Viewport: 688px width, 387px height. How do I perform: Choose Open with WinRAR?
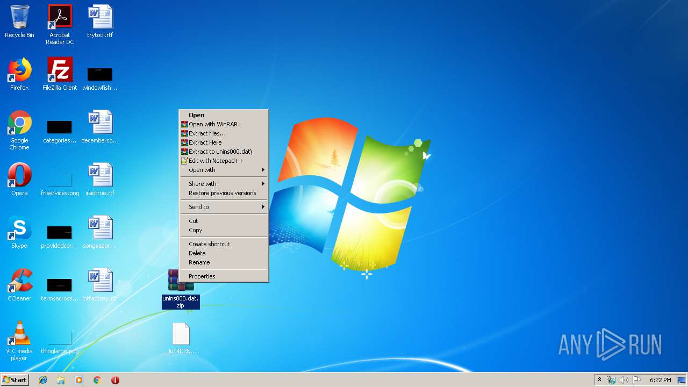[x=224, y=124]
